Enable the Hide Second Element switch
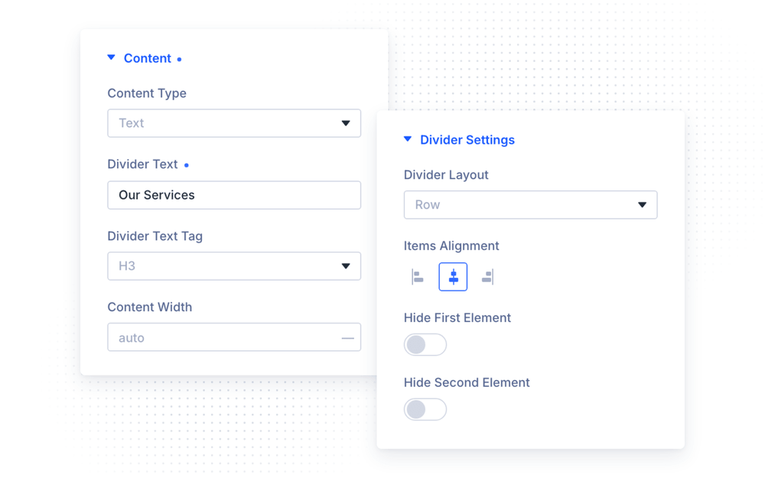765x478 pixels. [x=425, y=410]
